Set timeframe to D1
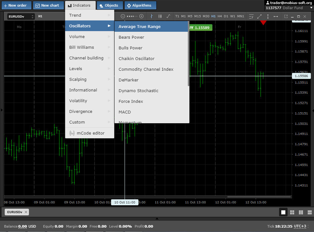Image resolution: width=314 pixels, height=232 pixels. pos(226,16)
